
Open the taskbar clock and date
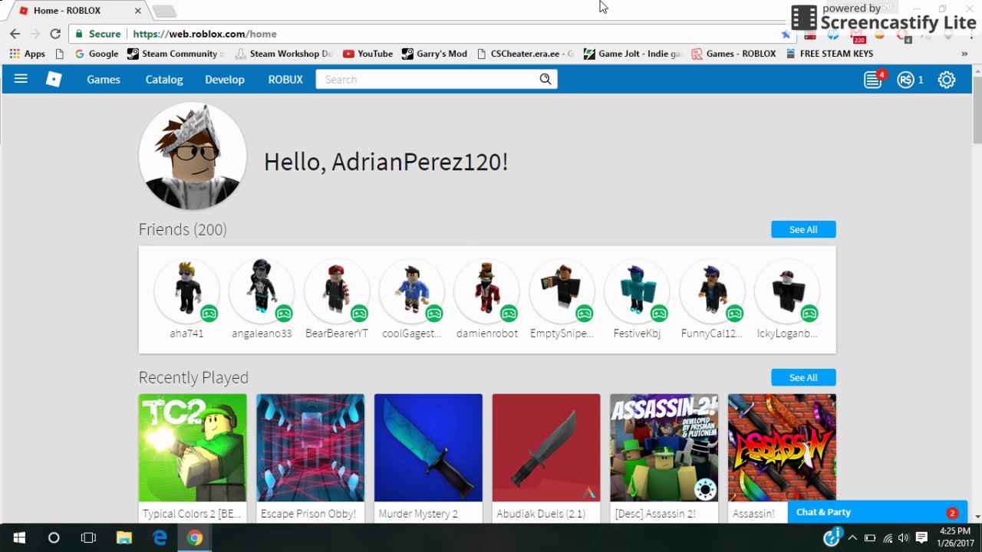point(954,537)
